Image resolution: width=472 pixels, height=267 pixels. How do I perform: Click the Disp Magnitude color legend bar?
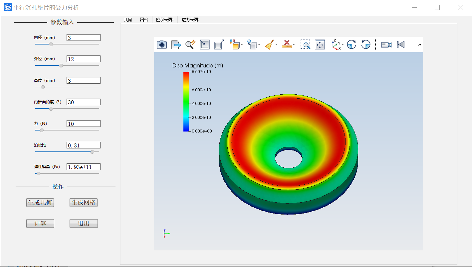tap(186, 102)
